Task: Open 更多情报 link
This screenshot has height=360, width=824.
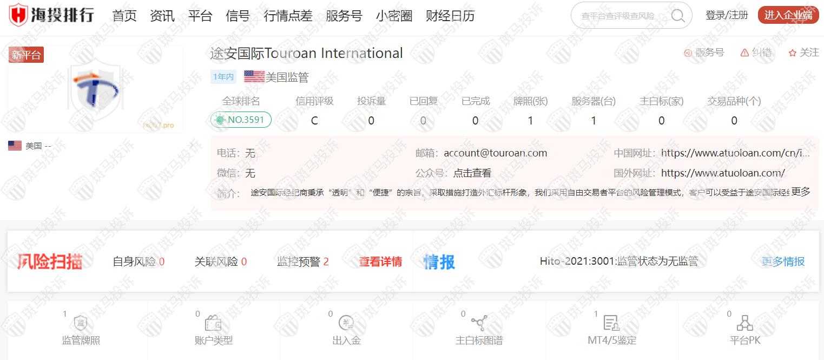Action: [783, 262]
